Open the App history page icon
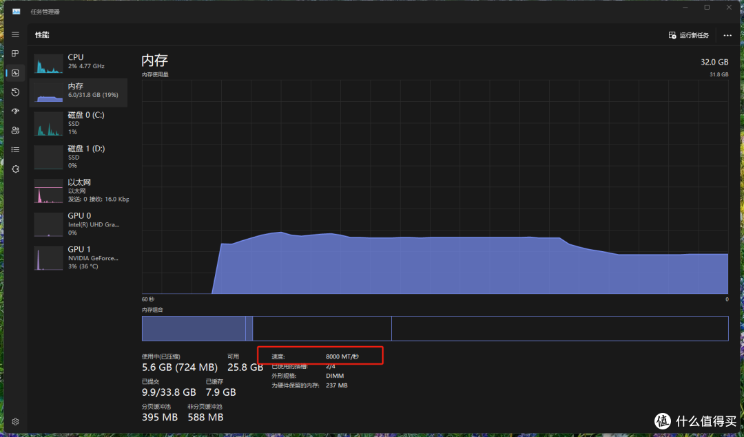 pyautogui.click(x=15, y=92)
